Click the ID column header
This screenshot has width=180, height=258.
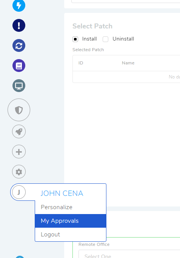coord(81,63)
